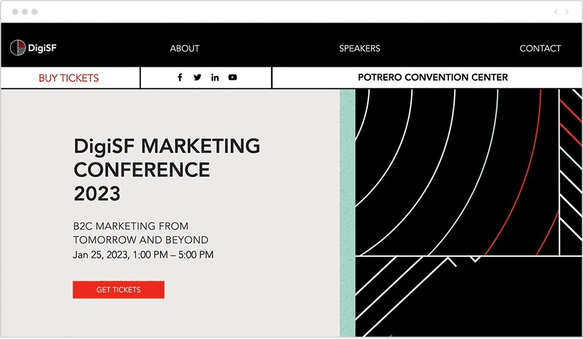
Task: Open the Twitter bird icon
Action: [197, 77]
